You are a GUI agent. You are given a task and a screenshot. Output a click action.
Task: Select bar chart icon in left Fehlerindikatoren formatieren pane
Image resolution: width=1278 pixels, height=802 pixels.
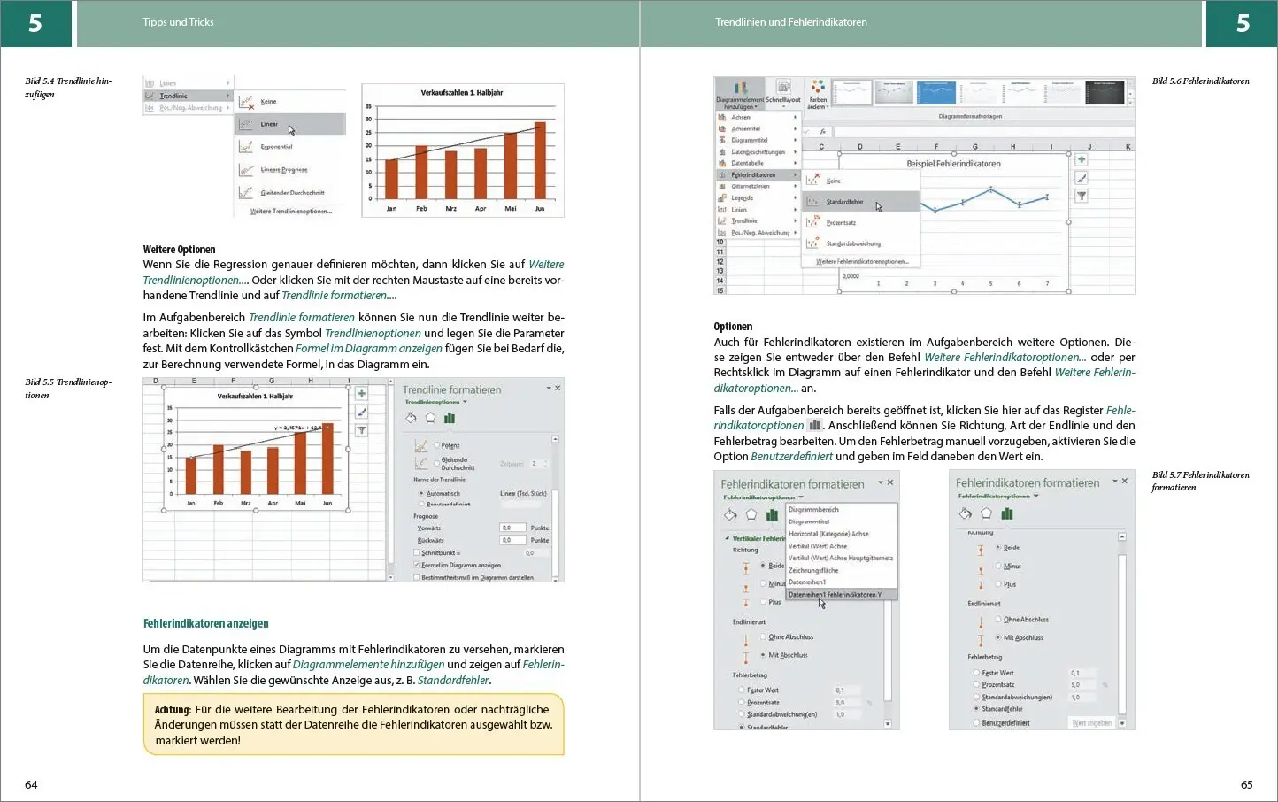(x=772, y=514)
